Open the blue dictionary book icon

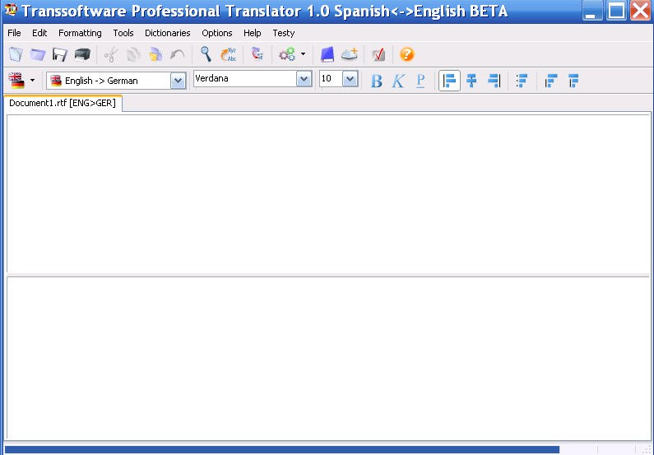click(x=327, y=54)
